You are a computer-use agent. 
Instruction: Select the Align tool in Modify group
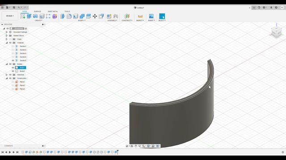tap(101, 16)
